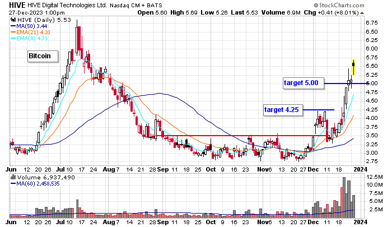Click the 6.25 price axis label
Screen dimensions: 392x227
372,40
